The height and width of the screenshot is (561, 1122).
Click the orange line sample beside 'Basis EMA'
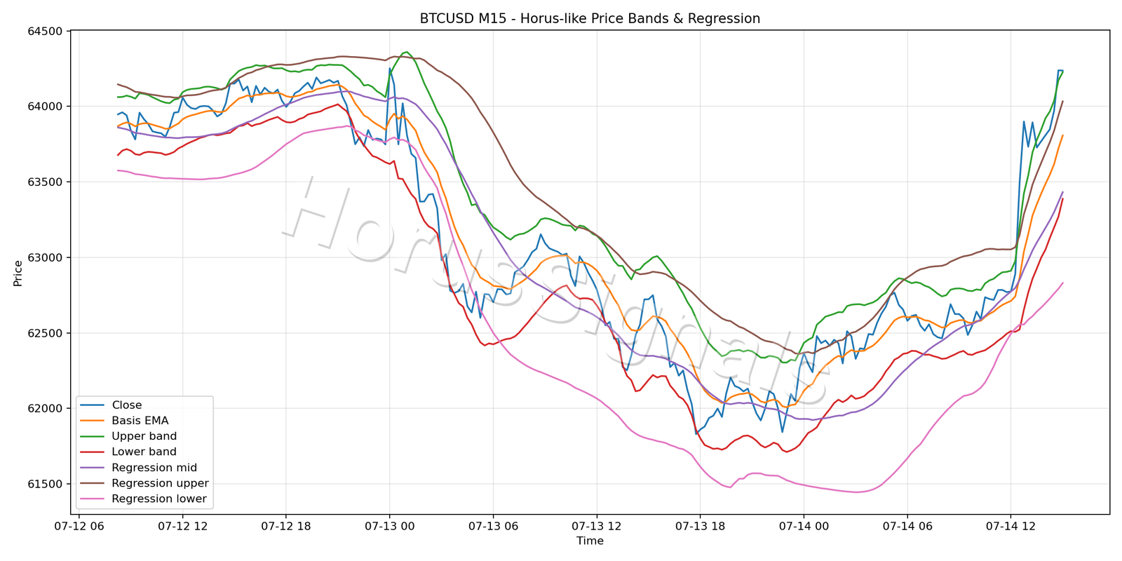pyautogui.click(x=93, y=421)
